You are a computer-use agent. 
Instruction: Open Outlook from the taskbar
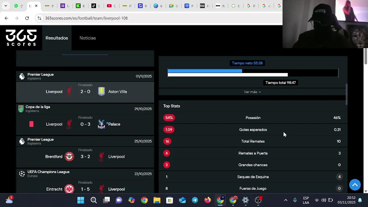182,200
